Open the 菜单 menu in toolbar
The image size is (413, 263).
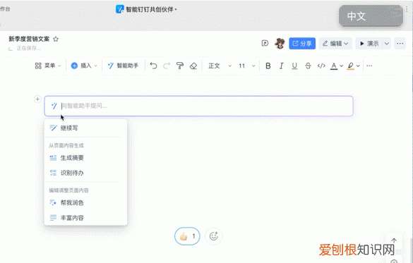point(48,66)
